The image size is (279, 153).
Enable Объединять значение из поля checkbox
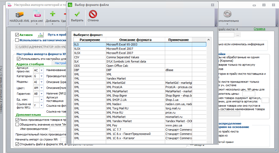(x=17, y=125)
